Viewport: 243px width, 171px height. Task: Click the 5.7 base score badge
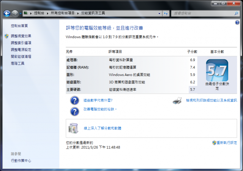[217, 70]
